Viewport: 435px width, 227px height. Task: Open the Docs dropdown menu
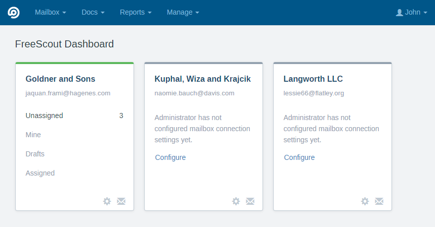click(x=93, y=13)
